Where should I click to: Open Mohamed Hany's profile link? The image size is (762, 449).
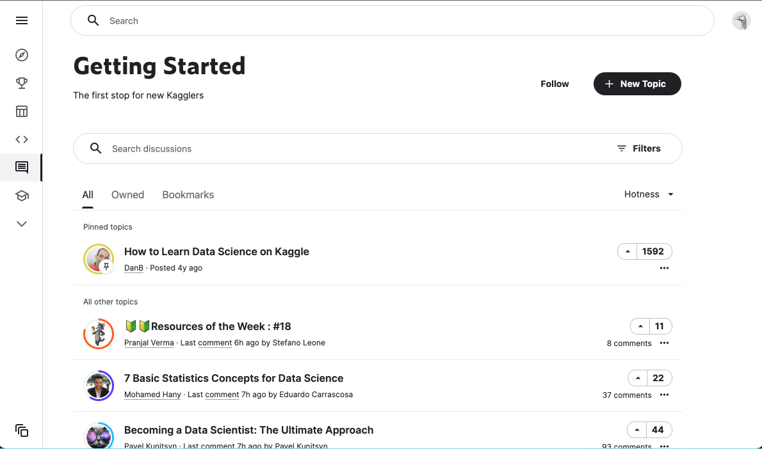(152, 395)
